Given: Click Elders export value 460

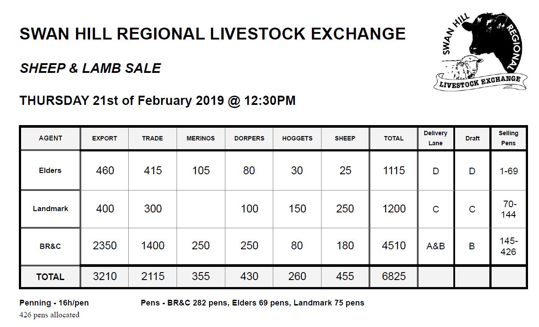Looking at the screenshot, I should [x=105, y=170].
